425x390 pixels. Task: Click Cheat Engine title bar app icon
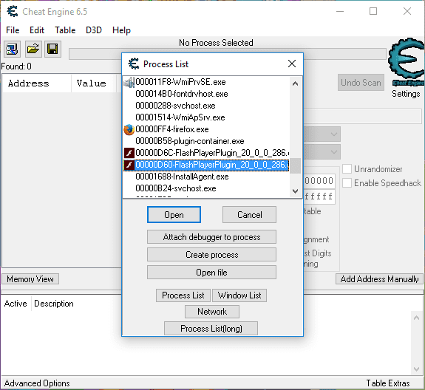pos(13,11)
